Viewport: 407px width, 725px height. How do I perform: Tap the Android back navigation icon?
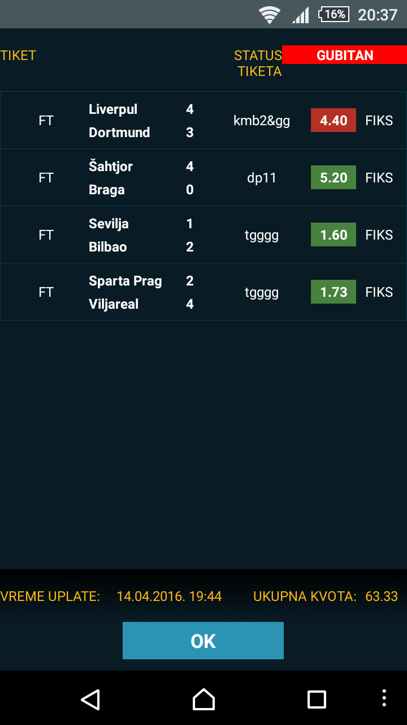pyautogui.click(x=90, y=699)
